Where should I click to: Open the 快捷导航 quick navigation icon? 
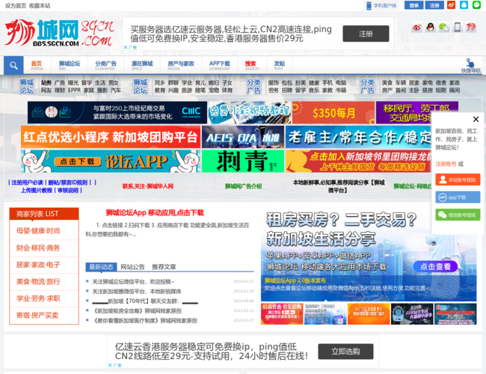tap(470, 66)
